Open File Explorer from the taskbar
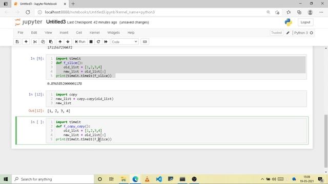Screen dimensions: 328x184 (x=124, y=179)
